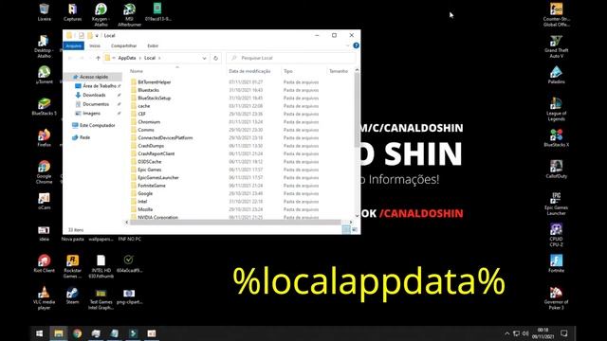Switch to the Exibir ribbon tab
Image resolution: width=607 pixels, height=341 pixels.
153,45
